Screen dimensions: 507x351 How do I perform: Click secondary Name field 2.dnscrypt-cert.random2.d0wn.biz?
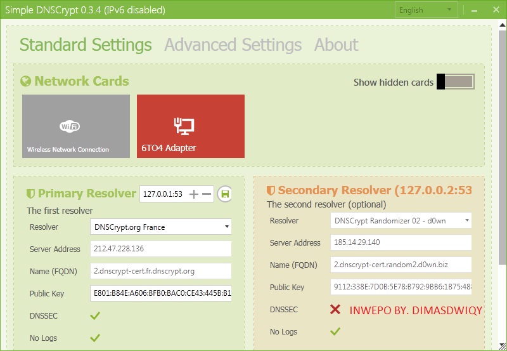(x=401, y=265)
